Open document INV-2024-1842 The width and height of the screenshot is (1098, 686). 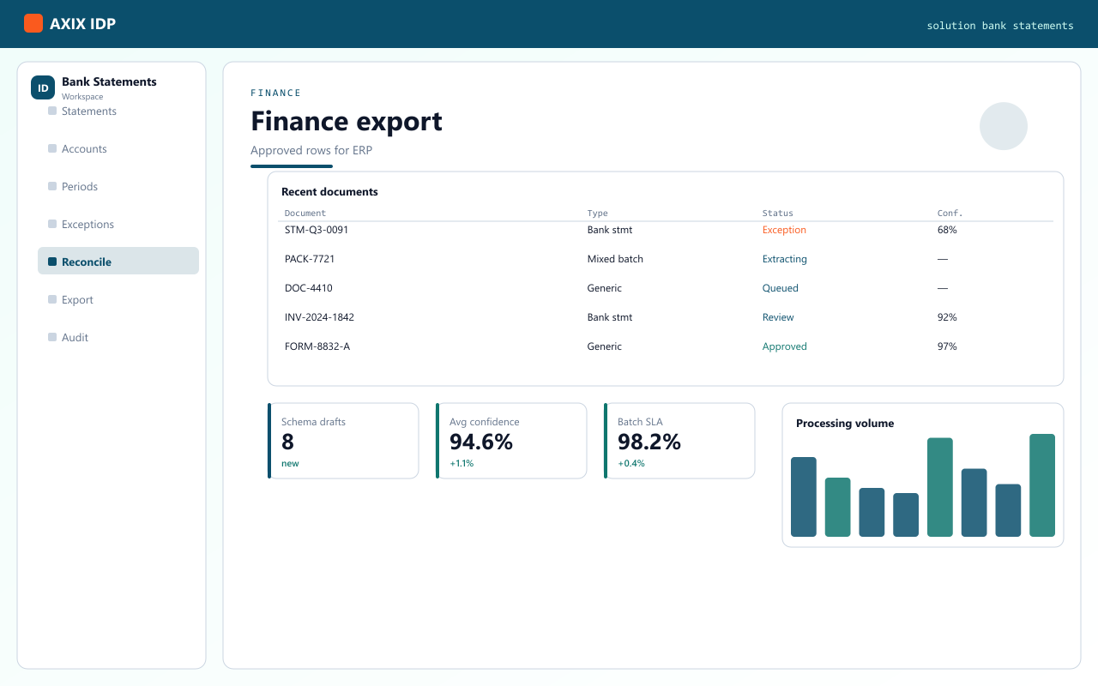(319, 317)
